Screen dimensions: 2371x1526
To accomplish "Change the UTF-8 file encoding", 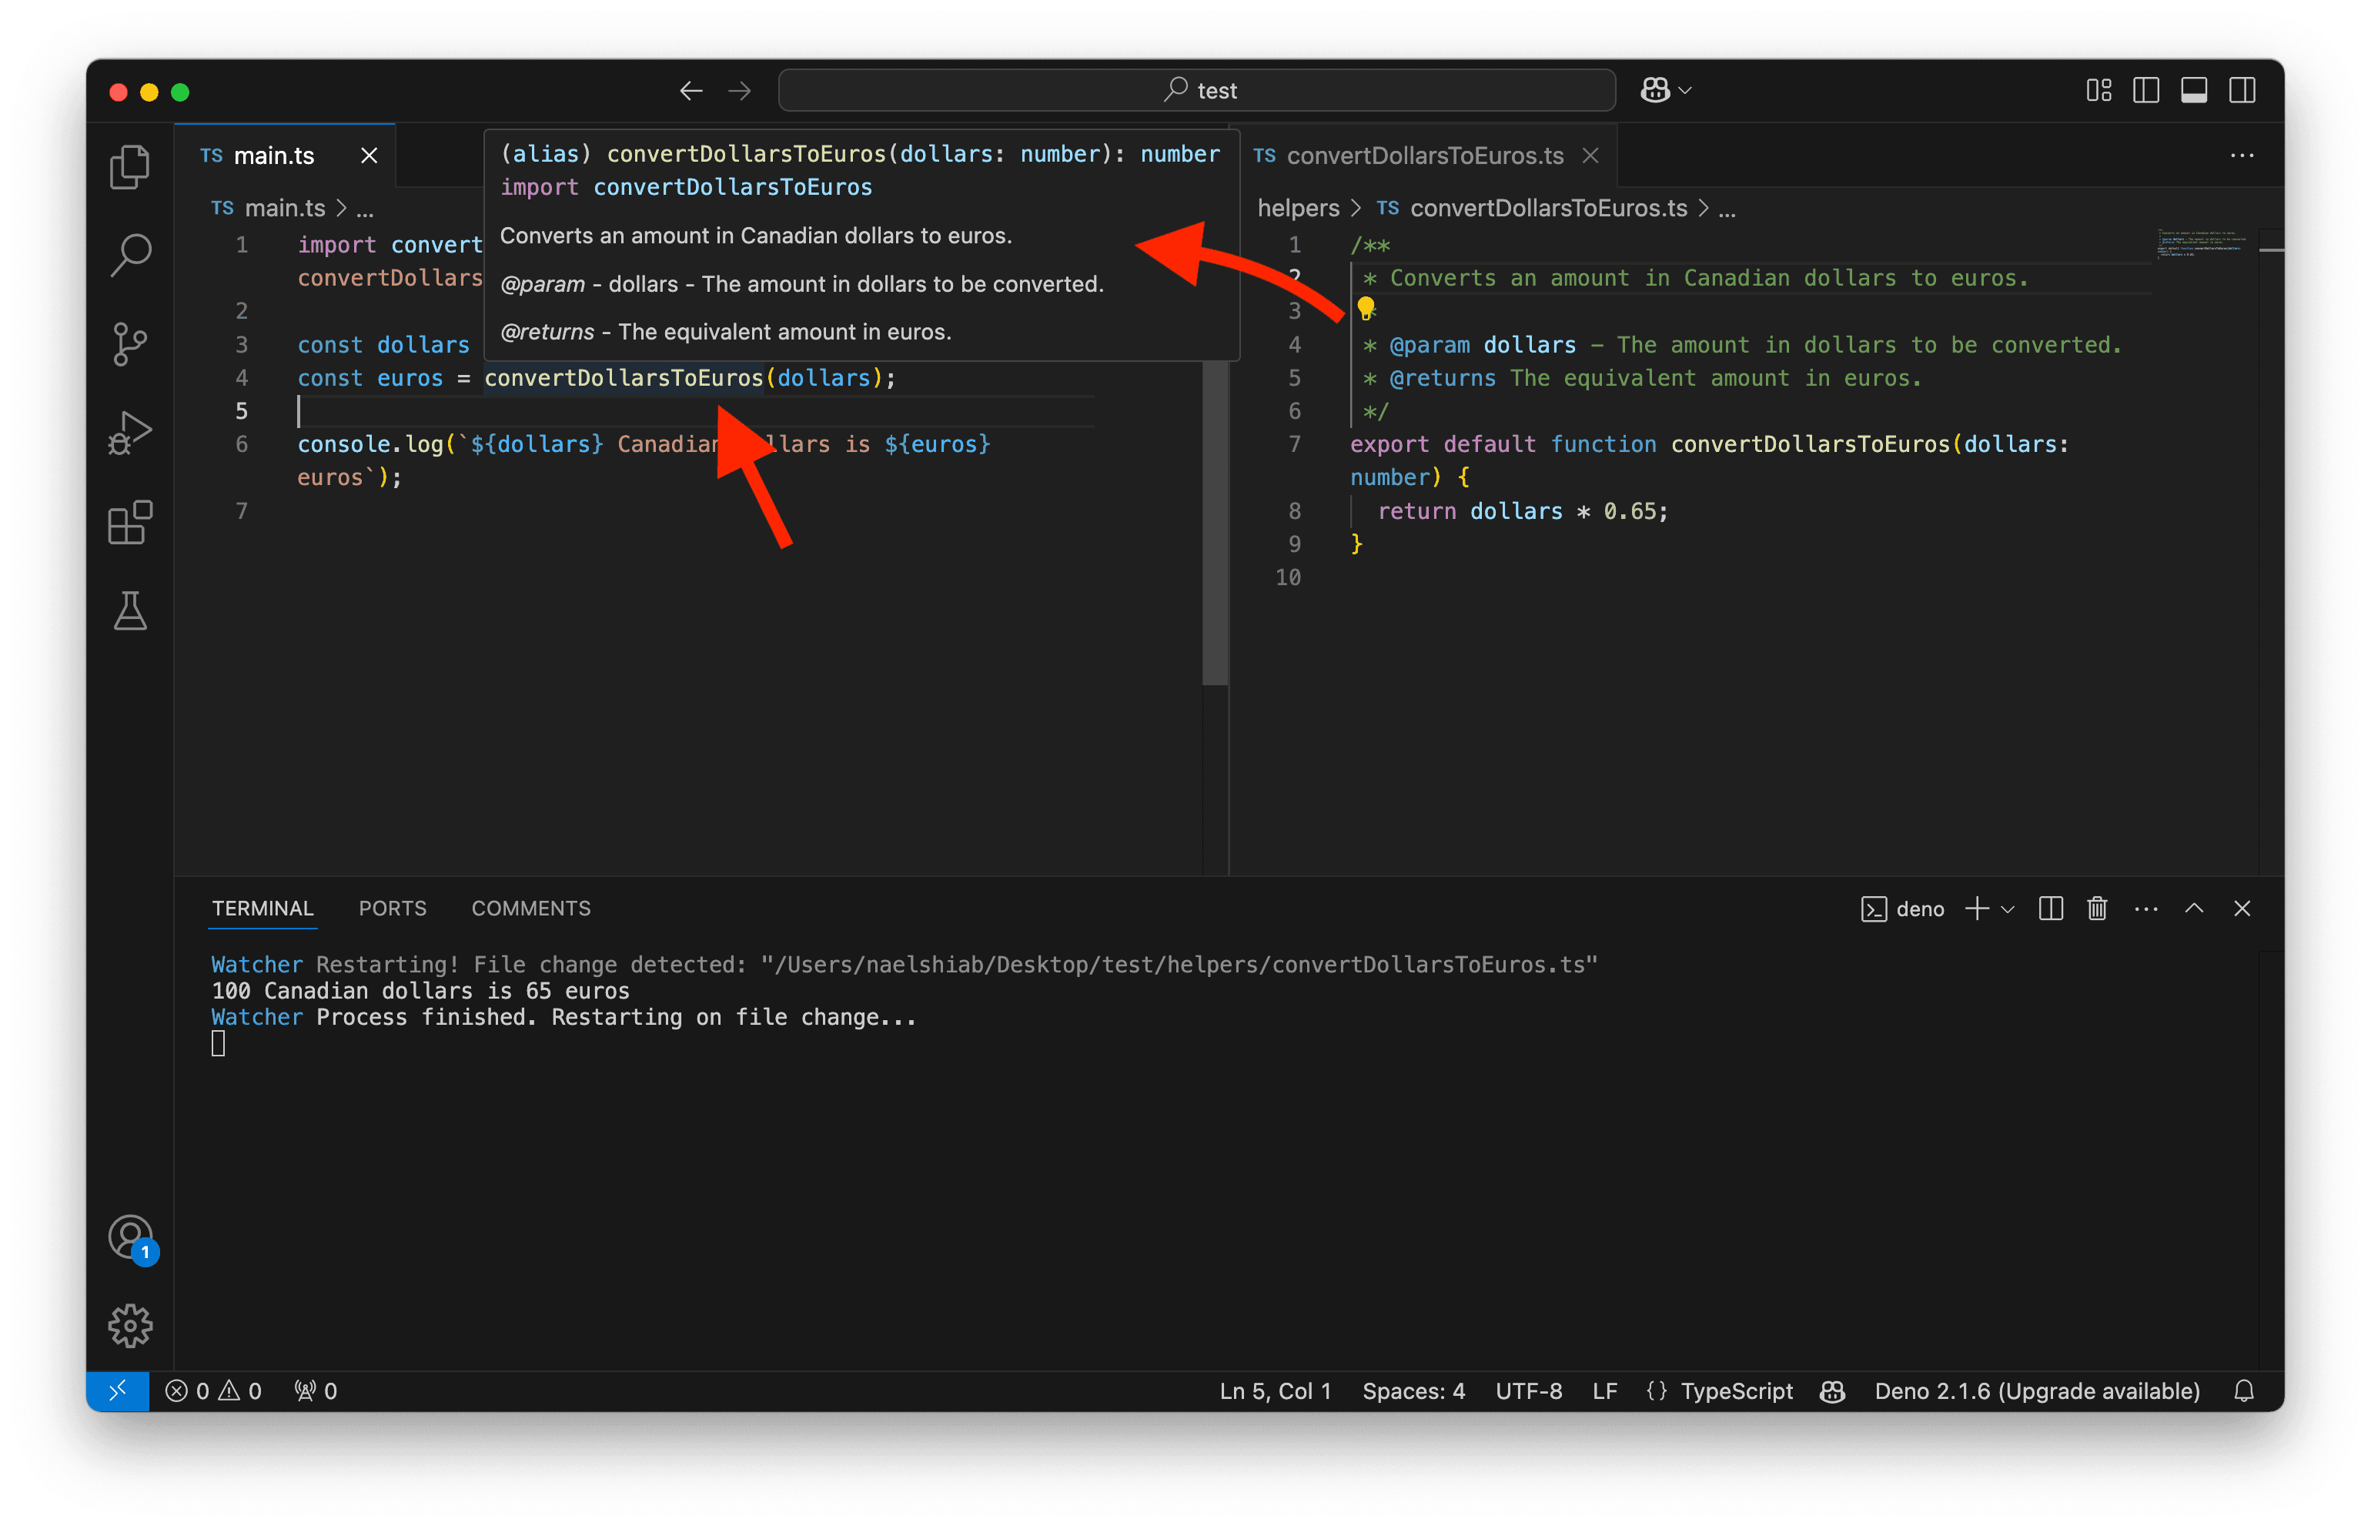I will click(x=1528, y=1391).
